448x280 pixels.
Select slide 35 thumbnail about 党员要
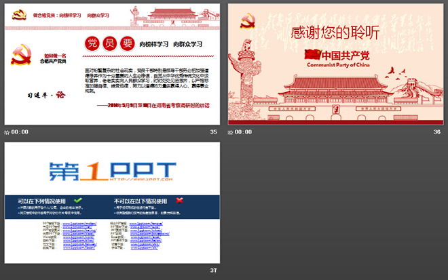click(x=112, y=64)
